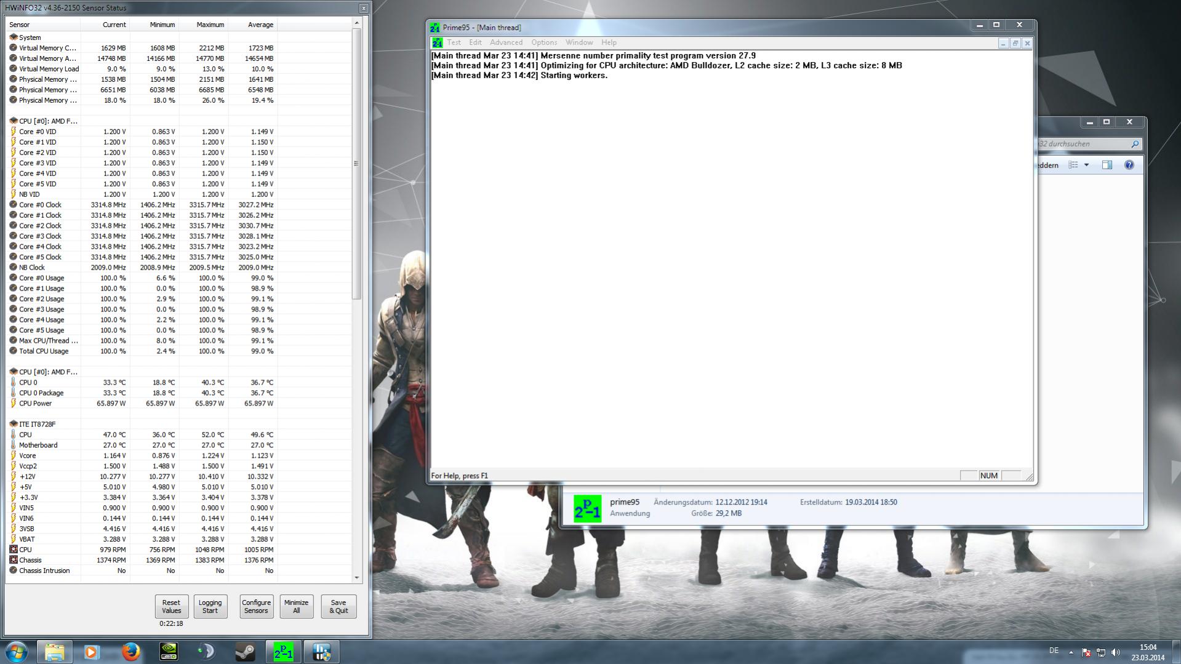Click the Average column header

click(x=253, y=25)
